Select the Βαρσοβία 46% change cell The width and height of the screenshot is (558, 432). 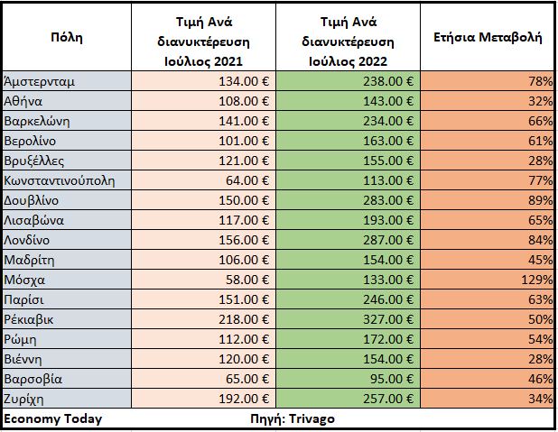487,379
